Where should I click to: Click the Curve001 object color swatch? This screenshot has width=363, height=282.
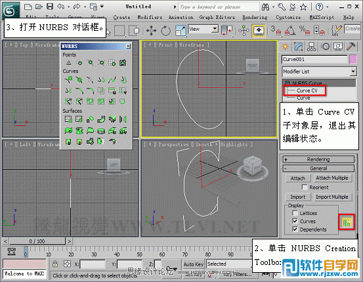tap(353, 60)
